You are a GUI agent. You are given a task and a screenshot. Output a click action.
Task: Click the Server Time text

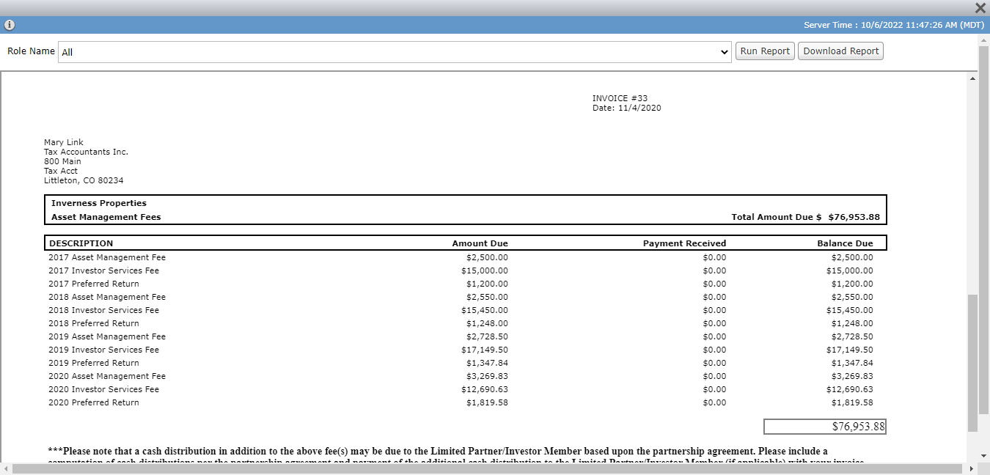(893, 25)
